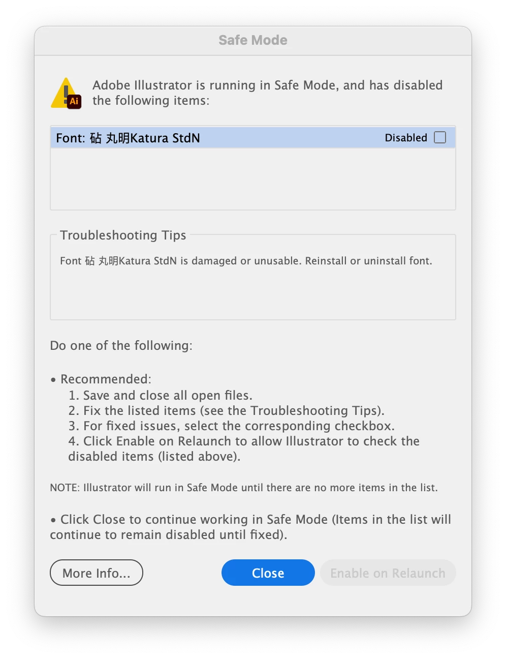Viewport: 506px width, 659px height.
Task: Click the "Click Close to continue working" bullet
Action: click(x=250, y=527)
